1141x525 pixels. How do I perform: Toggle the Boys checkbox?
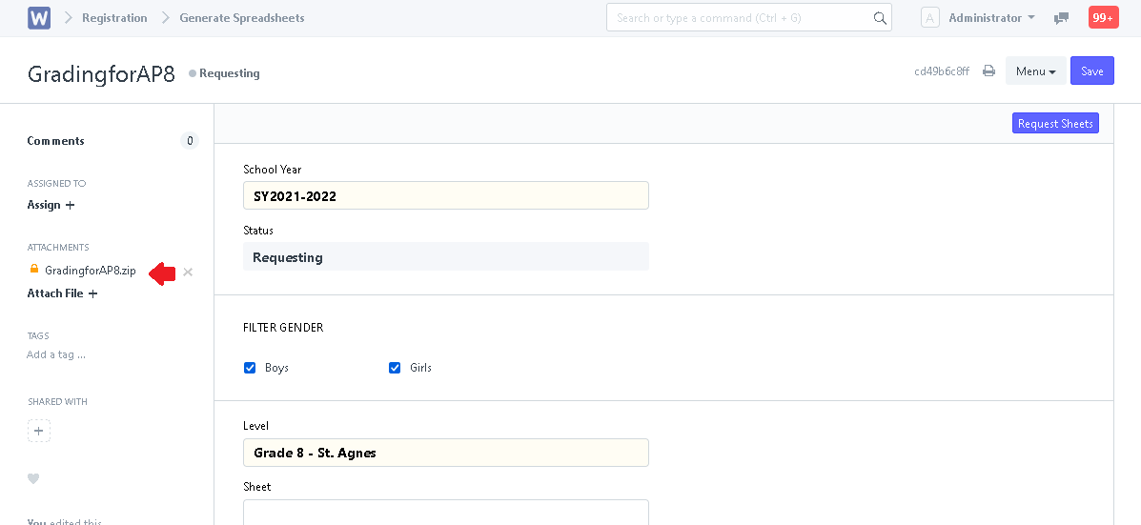coord(250,368)
